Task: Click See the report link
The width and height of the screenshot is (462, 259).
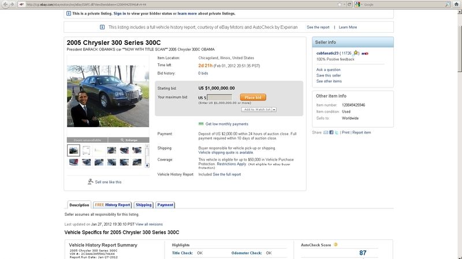Action: pos(318,27)
